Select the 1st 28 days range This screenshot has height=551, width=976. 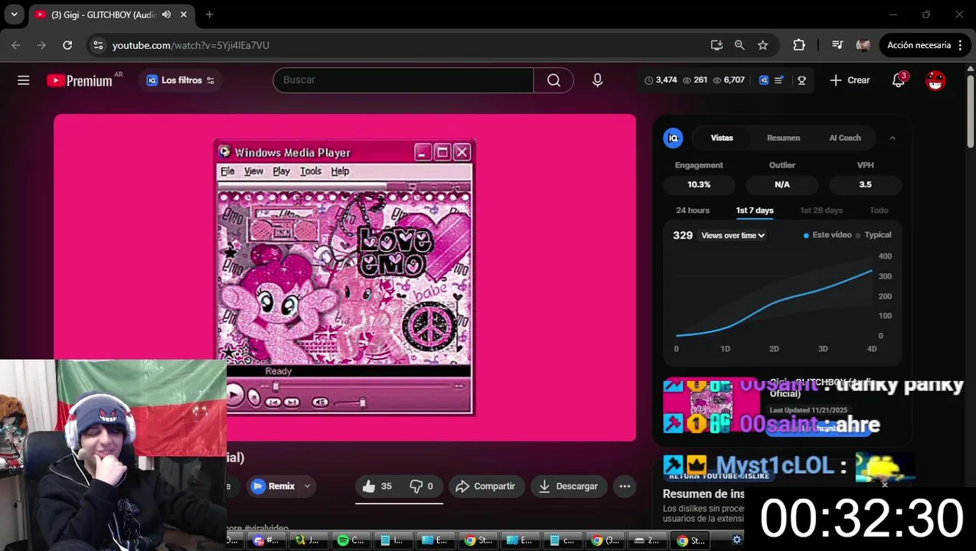(x=821, y=210)
